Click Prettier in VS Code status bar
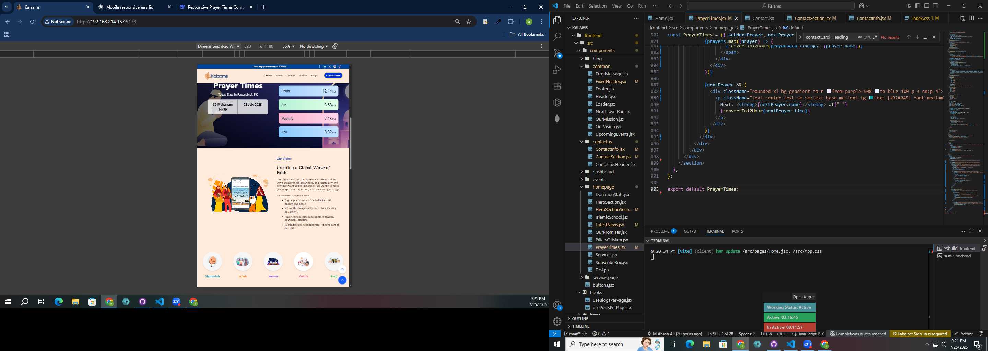 click(x=963, y=334)
